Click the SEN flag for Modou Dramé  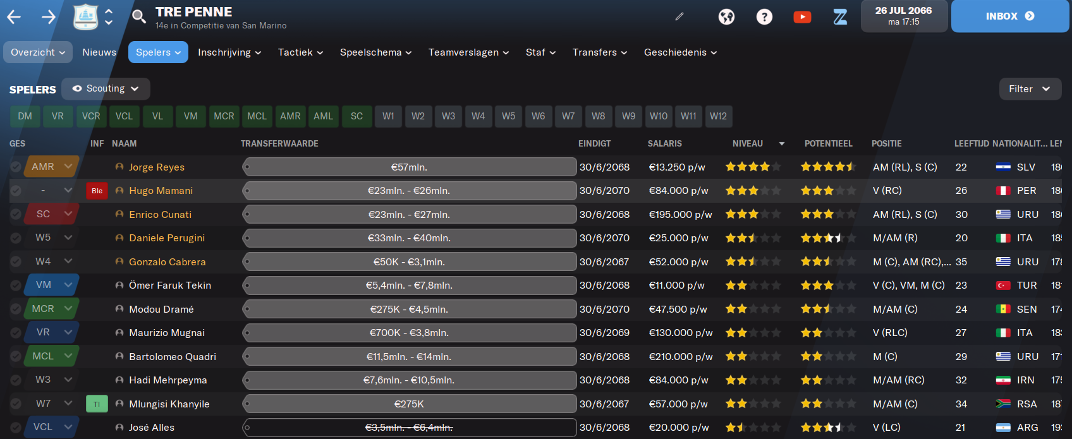pyautogui.click(x=1003, y=309)
